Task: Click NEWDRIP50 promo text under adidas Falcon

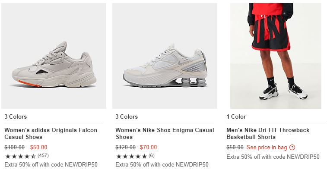Action: (x=51, y=164)
